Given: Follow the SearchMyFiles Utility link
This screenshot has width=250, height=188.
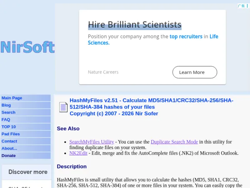Looking at the screenshot, I should [92, 142].
